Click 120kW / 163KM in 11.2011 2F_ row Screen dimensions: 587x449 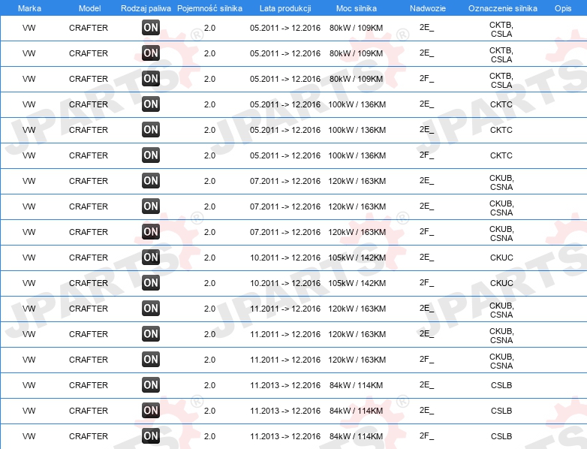357,360
